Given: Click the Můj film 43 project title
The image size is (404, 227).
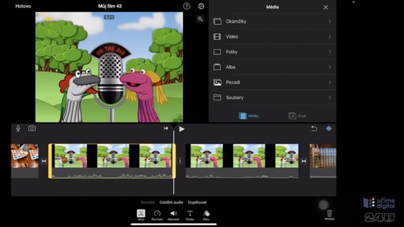Looking at the screenshot, I should 110,6.
